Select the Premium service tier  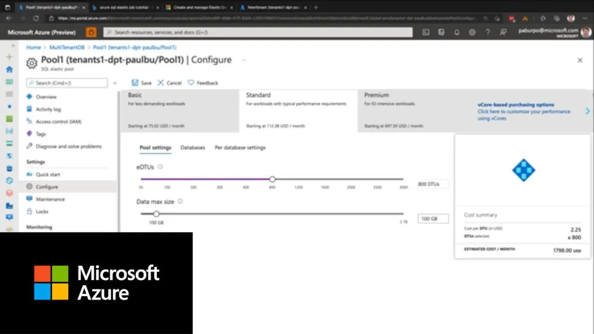pos(416,110)
